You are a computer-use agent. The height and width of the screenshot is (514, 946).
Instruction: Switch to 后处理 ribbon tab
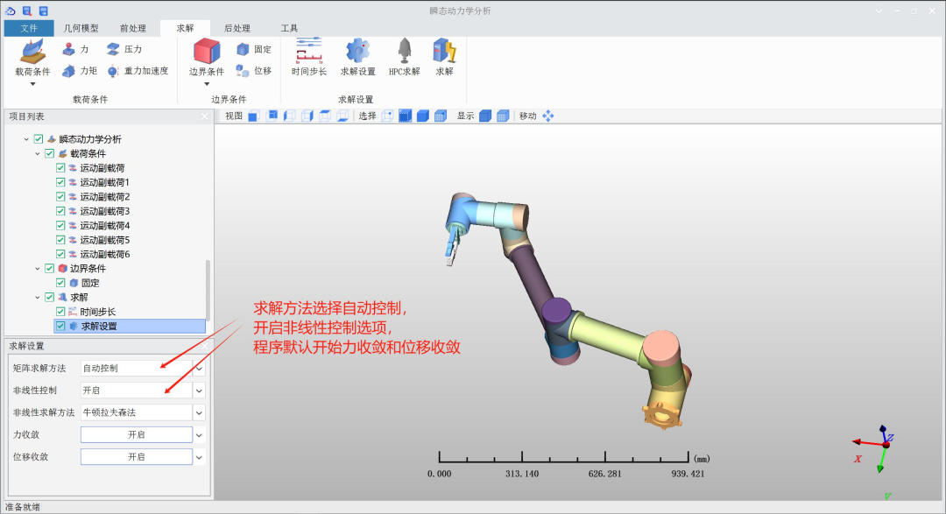pos(237,28)
